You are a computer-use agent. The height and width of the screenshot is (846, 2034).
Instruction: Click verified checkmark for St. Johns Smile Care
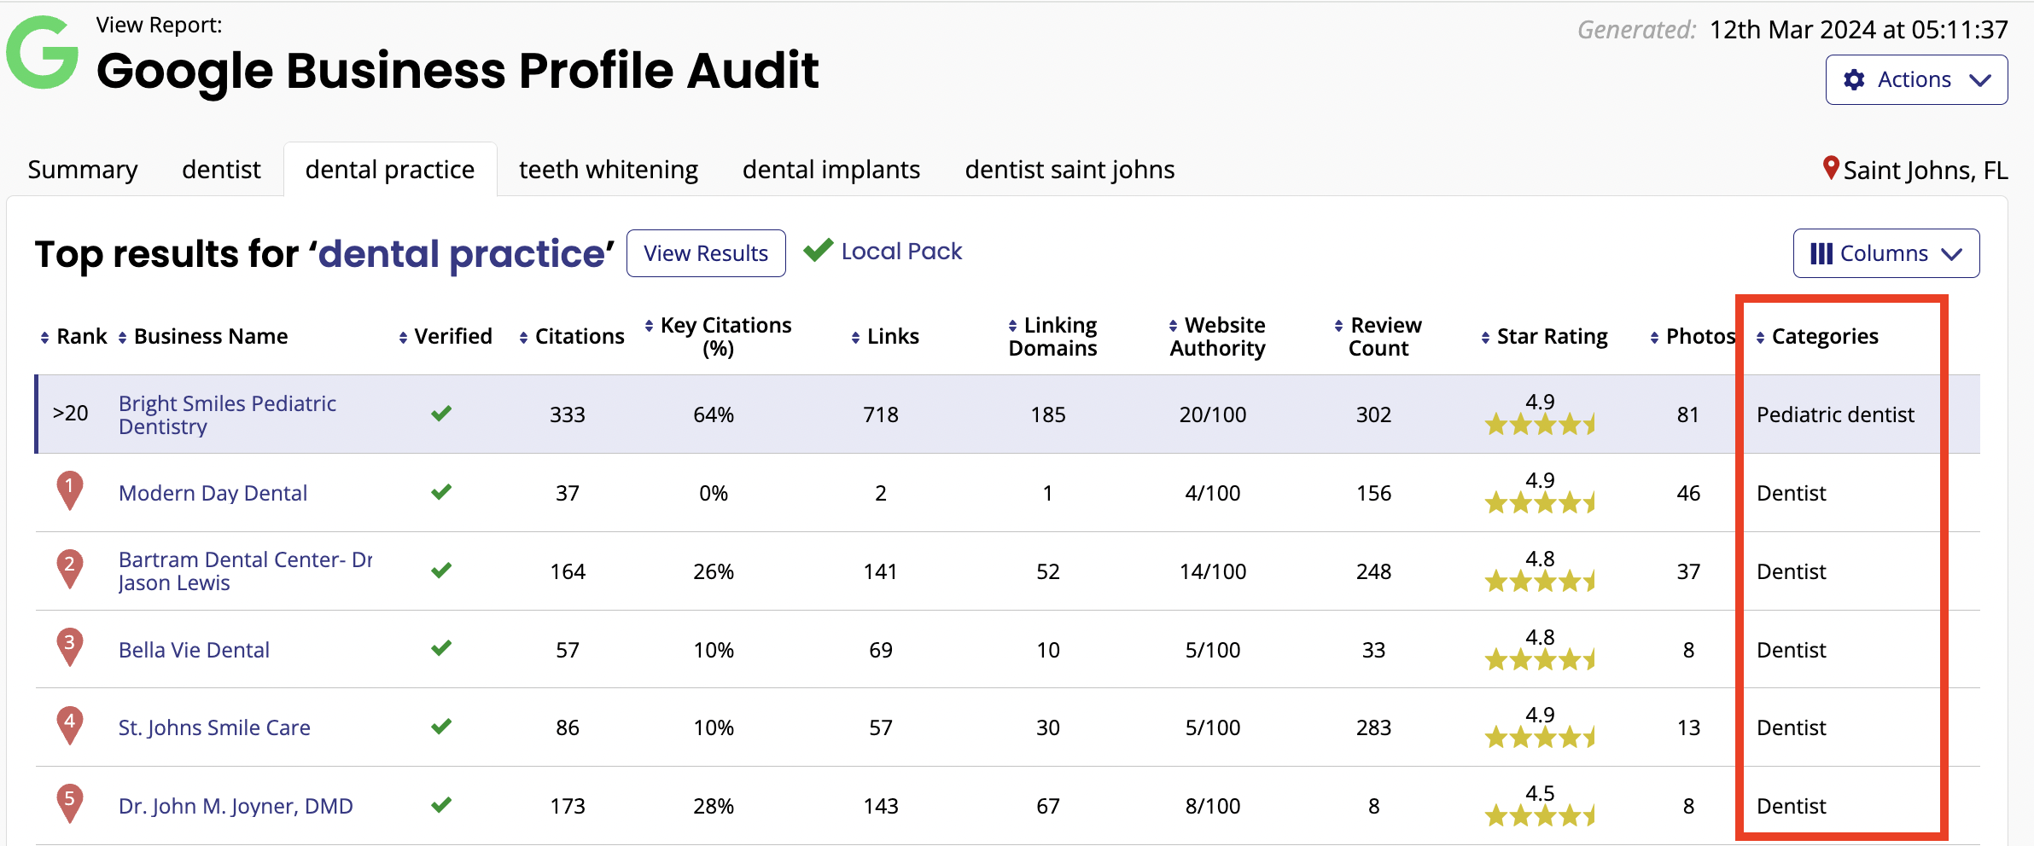coord(441,727)
